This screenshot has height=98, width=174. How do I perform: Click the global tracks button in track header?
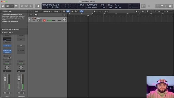pos(64,14)
